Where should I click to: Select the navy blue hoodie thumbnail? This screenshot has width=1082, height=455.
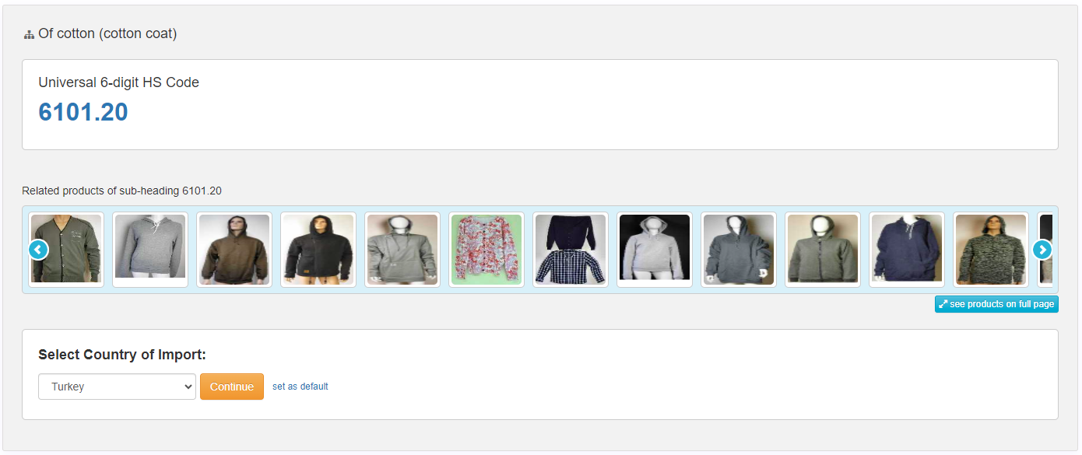[x=907, y=250]
